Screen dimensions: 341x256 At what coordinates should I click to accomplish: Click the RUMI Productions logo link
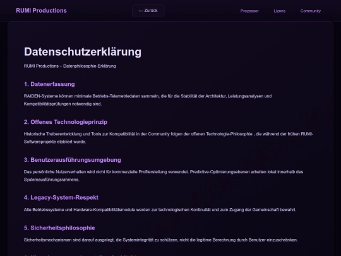[41, 11]
